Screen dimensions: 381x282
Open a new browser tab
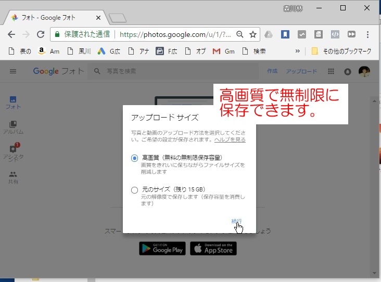[x=118, y=18]
